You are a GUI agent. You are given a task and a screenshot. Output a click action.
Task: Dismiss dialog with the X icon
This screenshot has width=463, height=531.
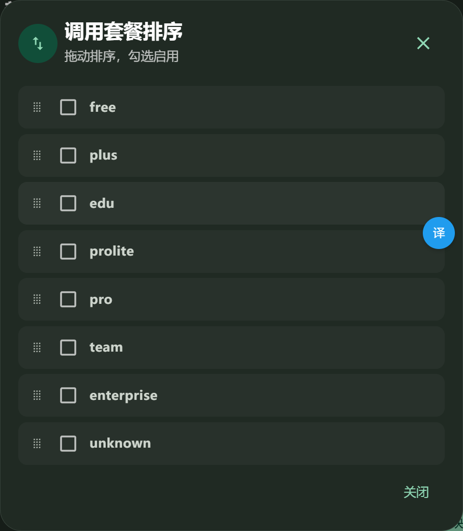point(423,43)
